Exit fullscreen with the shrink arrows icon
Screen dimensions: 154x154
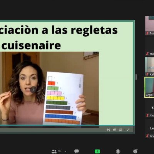coord(128,130)
